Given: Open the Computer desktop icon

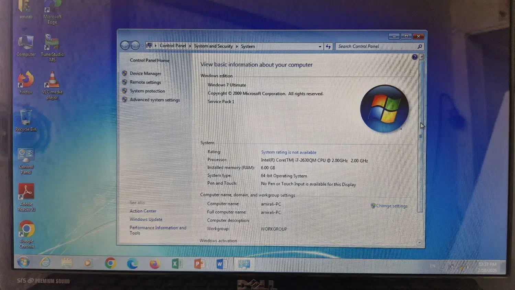Looking at the screenshot, I should click(x=26, y=46).
